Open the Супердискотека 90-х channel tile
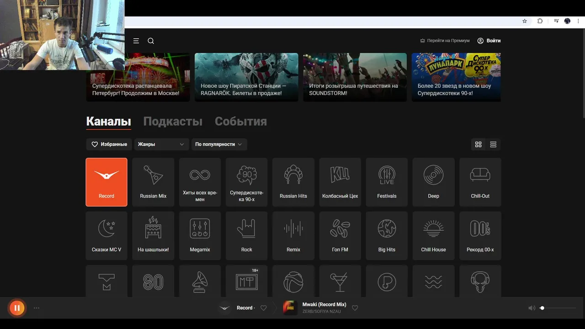The width and height of the screenshot is (585, 329). pyautogui.click(x=246, y=182)
